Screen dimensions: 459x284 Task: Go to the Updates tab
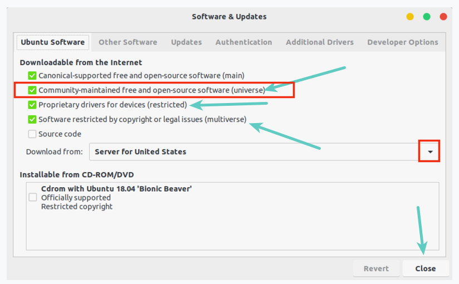tap(187, 42)
